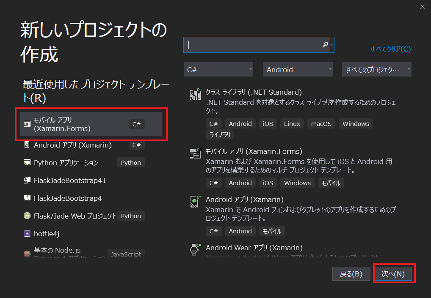This screenshot has width=431, height=298.
Task: Click the 基本の Node.js template icon
Action: 27,254
